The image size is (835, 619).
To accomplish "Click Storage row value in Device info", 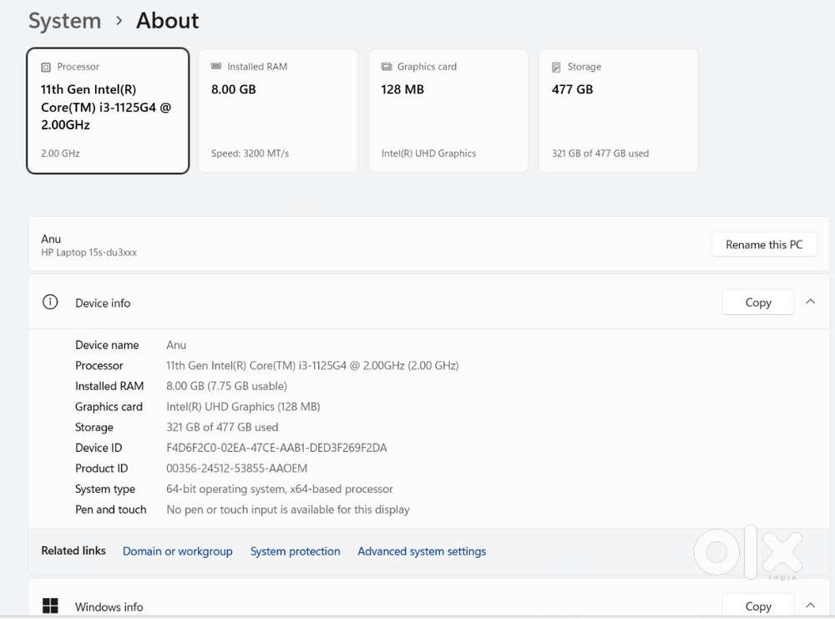I will click(222, 427).
